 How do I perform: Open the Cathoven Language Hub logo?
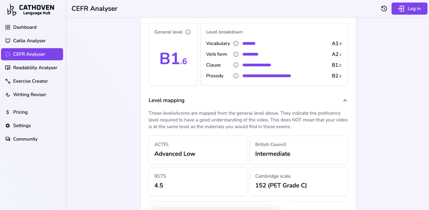coord(30,9)
